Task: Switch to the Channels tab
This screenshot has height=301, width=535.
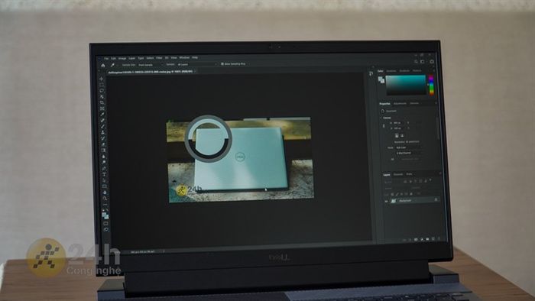Action: [398, 174]
